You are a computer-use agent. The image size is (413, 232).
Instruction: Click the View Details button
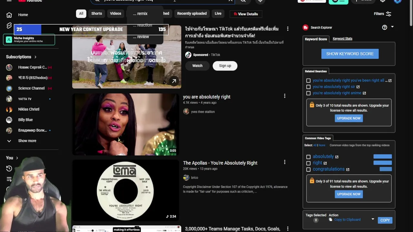(x=246, y=14)
